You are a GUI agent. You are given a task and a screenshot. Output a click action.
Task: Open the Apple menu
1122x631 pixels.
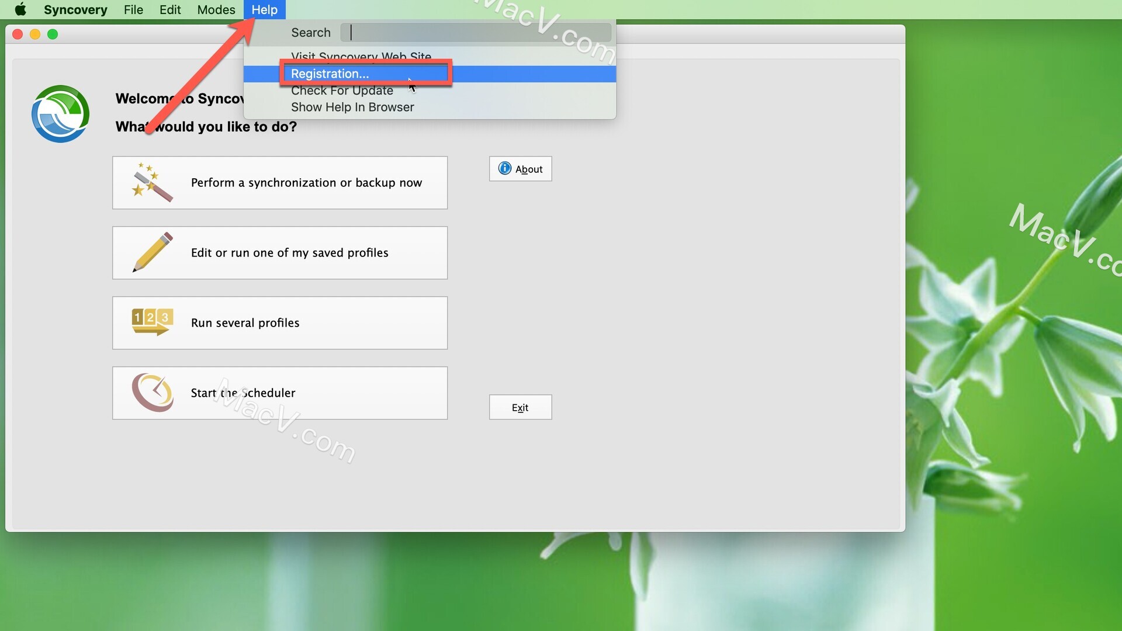tap(20, 9)
